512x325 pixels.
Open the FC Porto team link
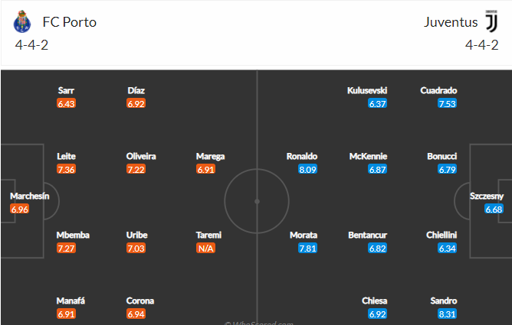coord(70,22)
